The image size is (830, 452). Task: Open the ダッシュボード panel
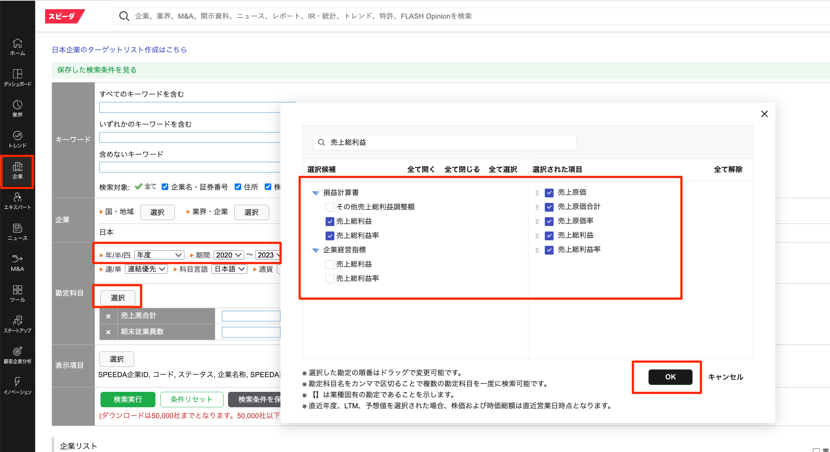pyautogui.click(x=17, y=77)
